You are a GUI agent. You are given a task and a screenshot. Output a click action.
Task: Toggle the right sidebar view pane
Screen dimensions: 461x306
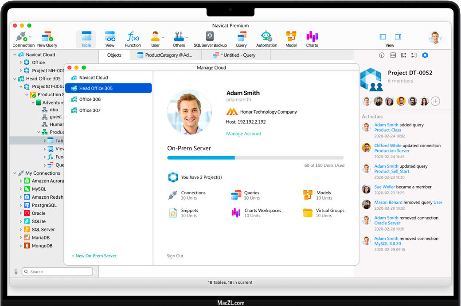398,37
